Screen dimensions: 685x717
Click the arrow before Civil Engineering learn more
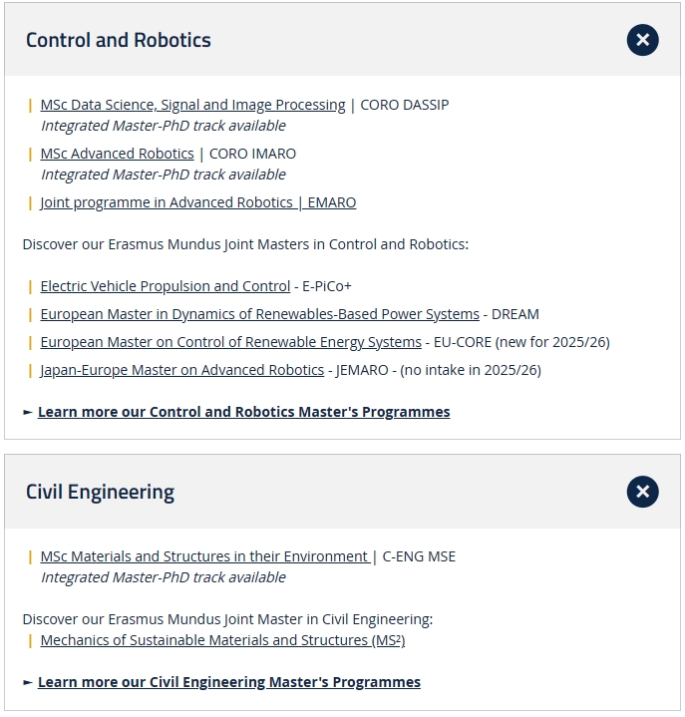click(28, 682)
